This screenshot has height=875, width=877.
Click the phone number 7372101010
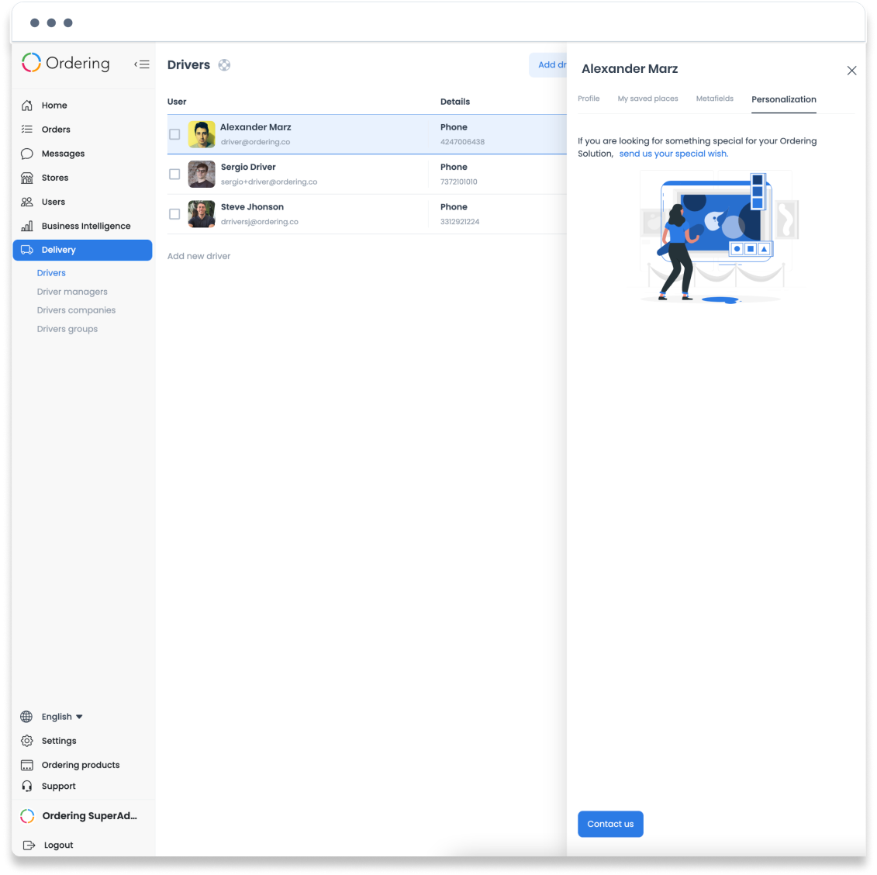point(458,182)
